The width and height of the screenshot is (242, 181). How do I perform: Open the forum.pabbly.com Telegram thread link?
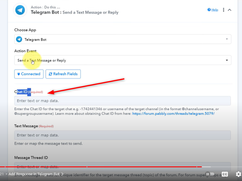click(x=173, y=114)
